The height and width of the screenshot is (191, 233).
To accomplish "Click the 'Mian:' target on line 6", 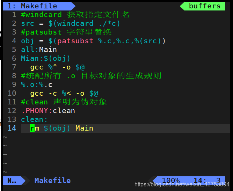I will click(x=32, y=58).
